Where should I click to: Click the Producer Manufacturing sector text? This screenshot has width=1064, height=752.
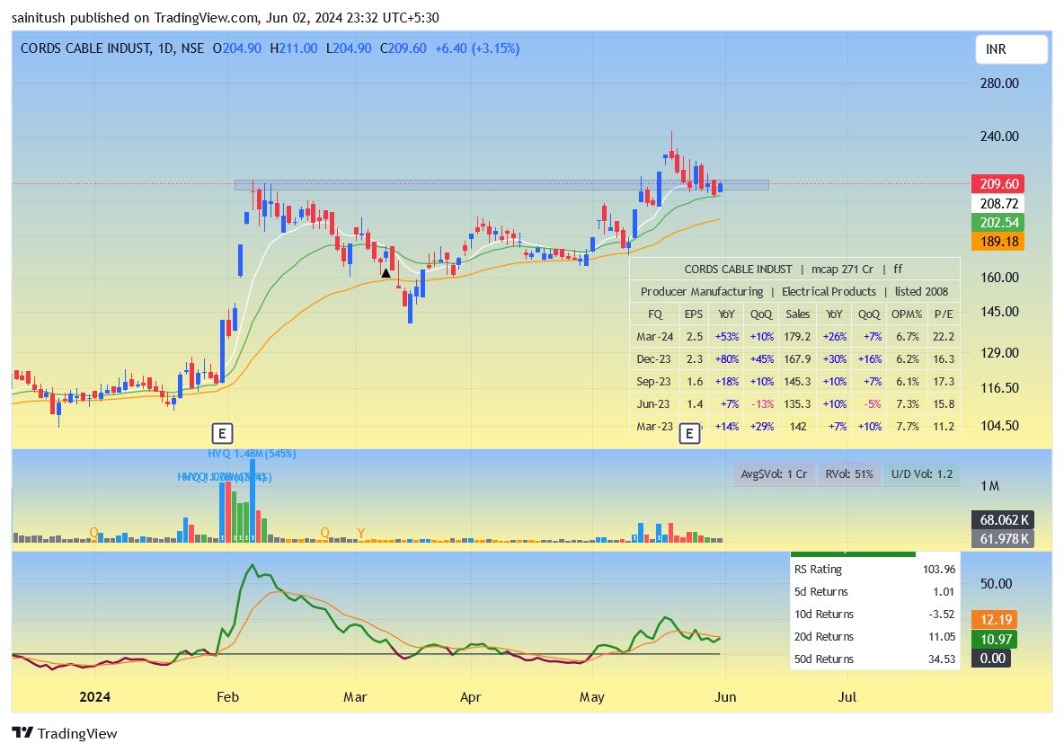pyautogui.click(x=702, y=291)
